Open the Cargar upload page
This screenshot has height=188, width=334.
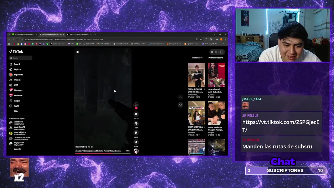point(15,101)
